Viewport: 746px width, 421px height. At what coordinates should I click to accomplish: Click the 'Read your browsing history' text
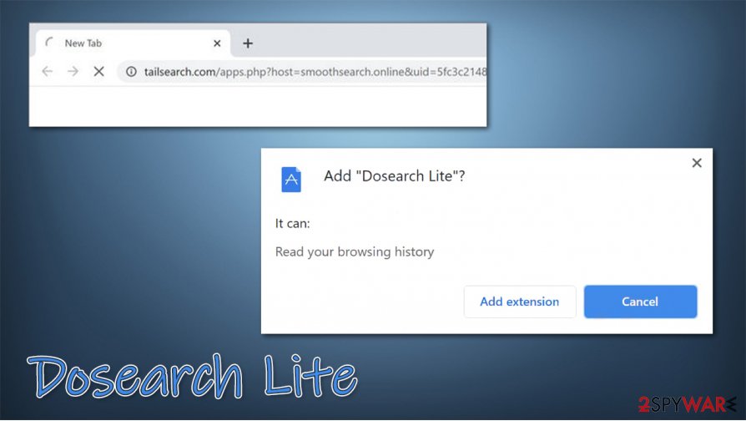[355, 251]
